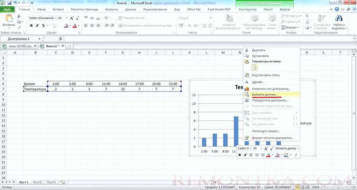Switch to the Лист2 sheet tab

[x=37, y=182]
